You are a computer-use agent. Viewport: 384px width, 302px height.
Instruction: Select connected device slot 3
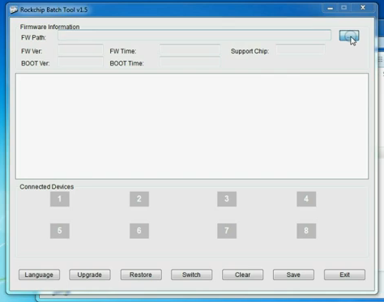(x=227, y=199)
